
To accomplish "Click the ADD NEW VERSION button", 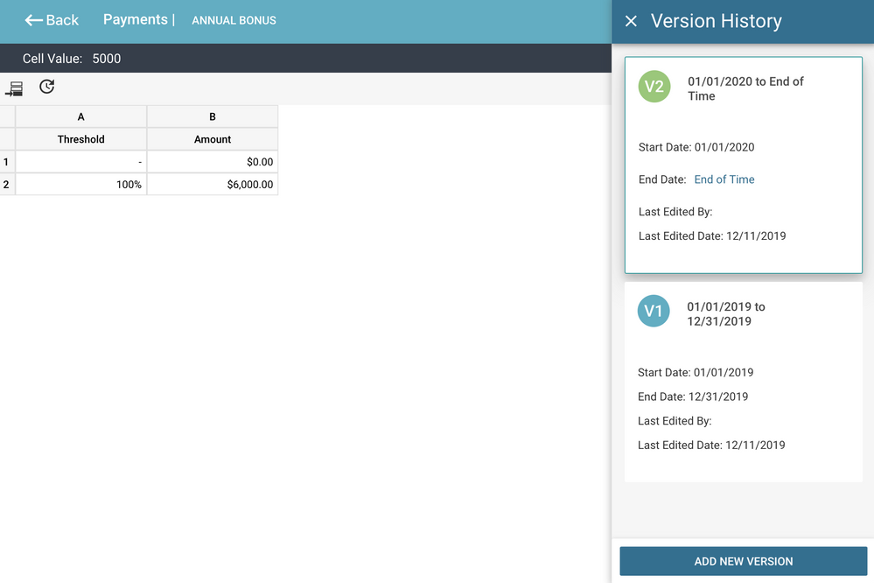I will 742,561.
